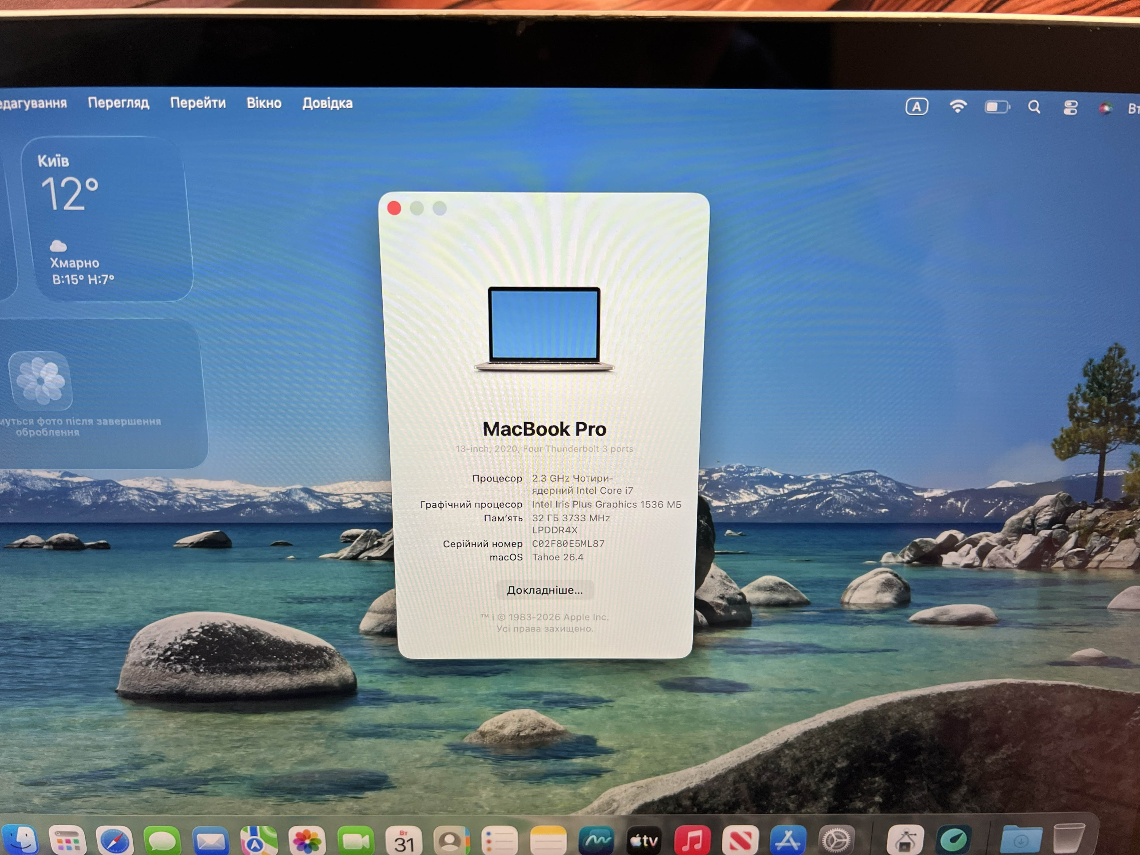Open the Редагування menu

[x=33, y=104]
